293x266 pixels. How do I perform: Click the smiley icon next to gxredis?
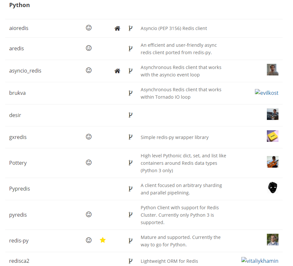88,137
